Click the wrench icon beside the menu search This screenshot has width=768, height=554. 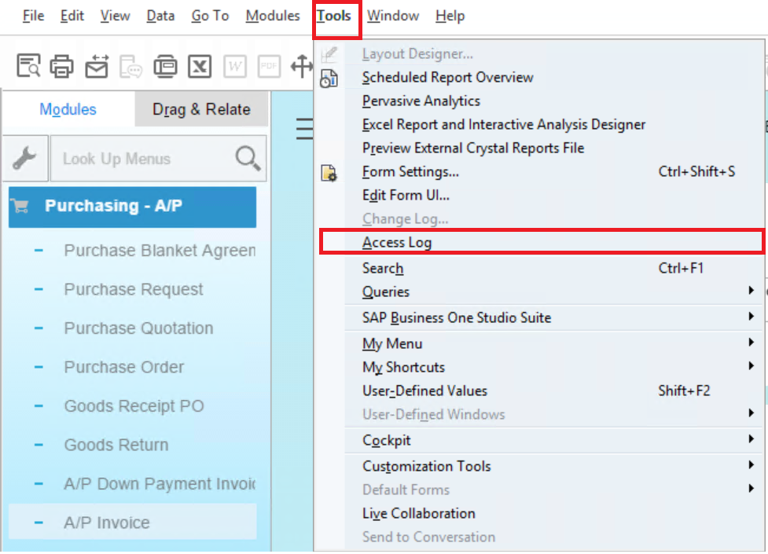[25, 159]
